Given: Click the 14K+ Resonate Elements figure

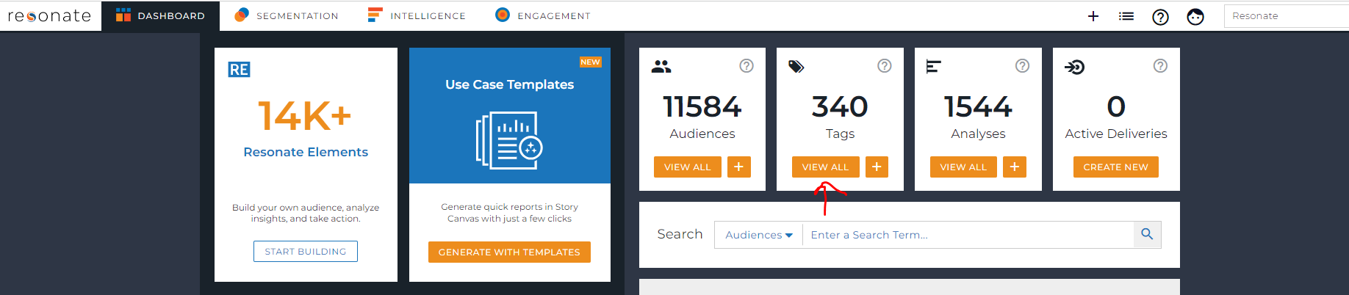Looking at the screenshot, I should pos(305,116).
